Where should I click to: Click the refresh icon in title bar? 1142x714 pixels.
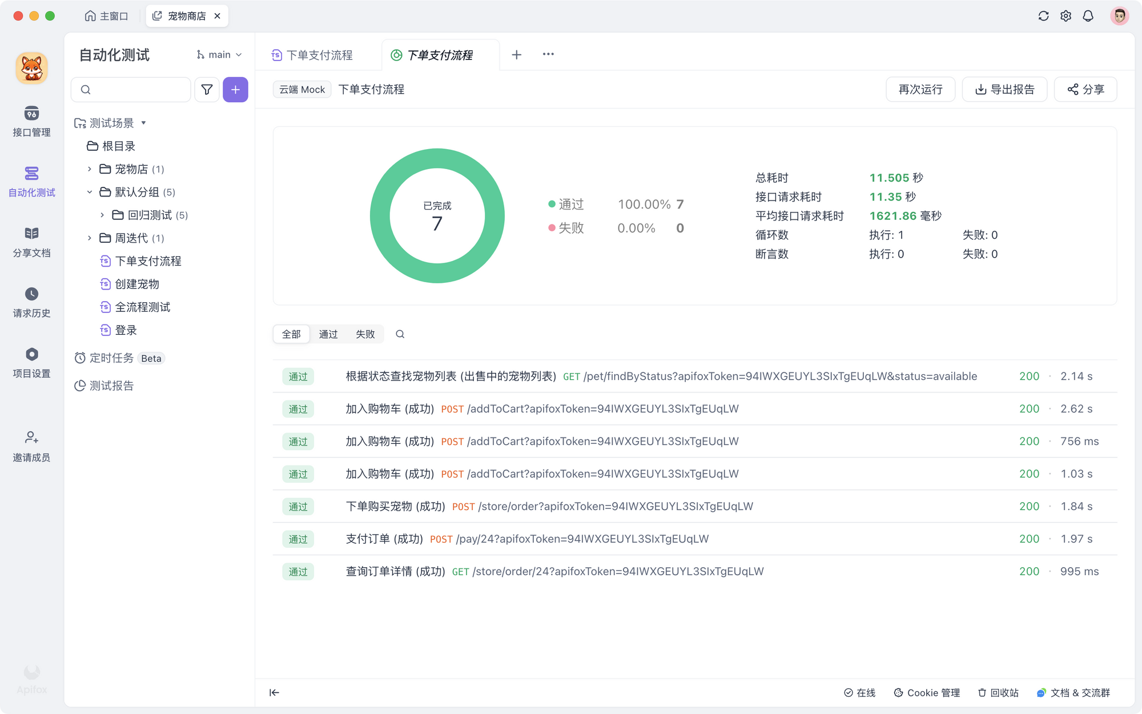pos(1043,15)
